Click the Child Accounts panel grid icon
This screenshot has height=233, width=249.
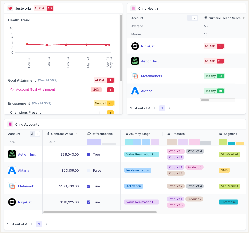(10, 124)
